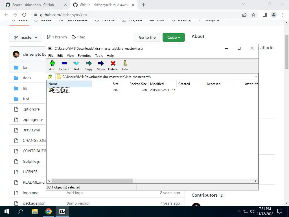Screen dimensions: 289x217
Task: Open the Favorites menu
Action: pos(84,56)
